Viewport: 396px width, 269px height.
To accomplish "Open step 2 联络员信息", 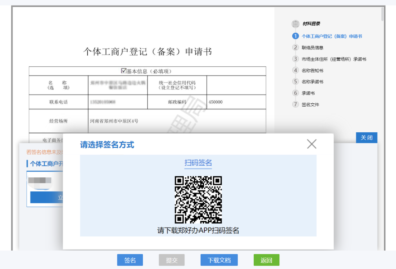I will (312, 48).
